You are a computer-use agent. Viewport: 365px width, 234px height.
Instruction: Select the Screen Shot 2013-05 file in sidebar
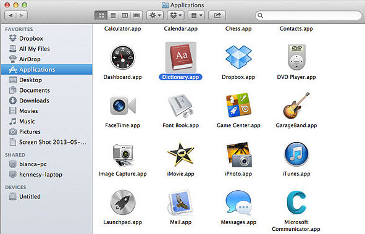tap(46, 142)
